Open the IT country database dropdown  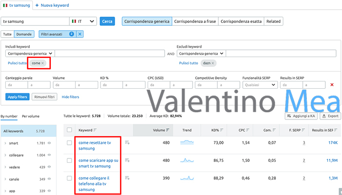83,21
